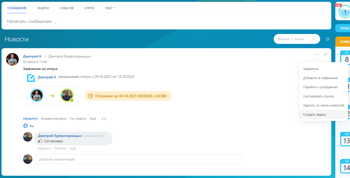Viewport: 350px width, 178px height.
Task: Select Закрепить in the context menu
Action: coord(323,69)
